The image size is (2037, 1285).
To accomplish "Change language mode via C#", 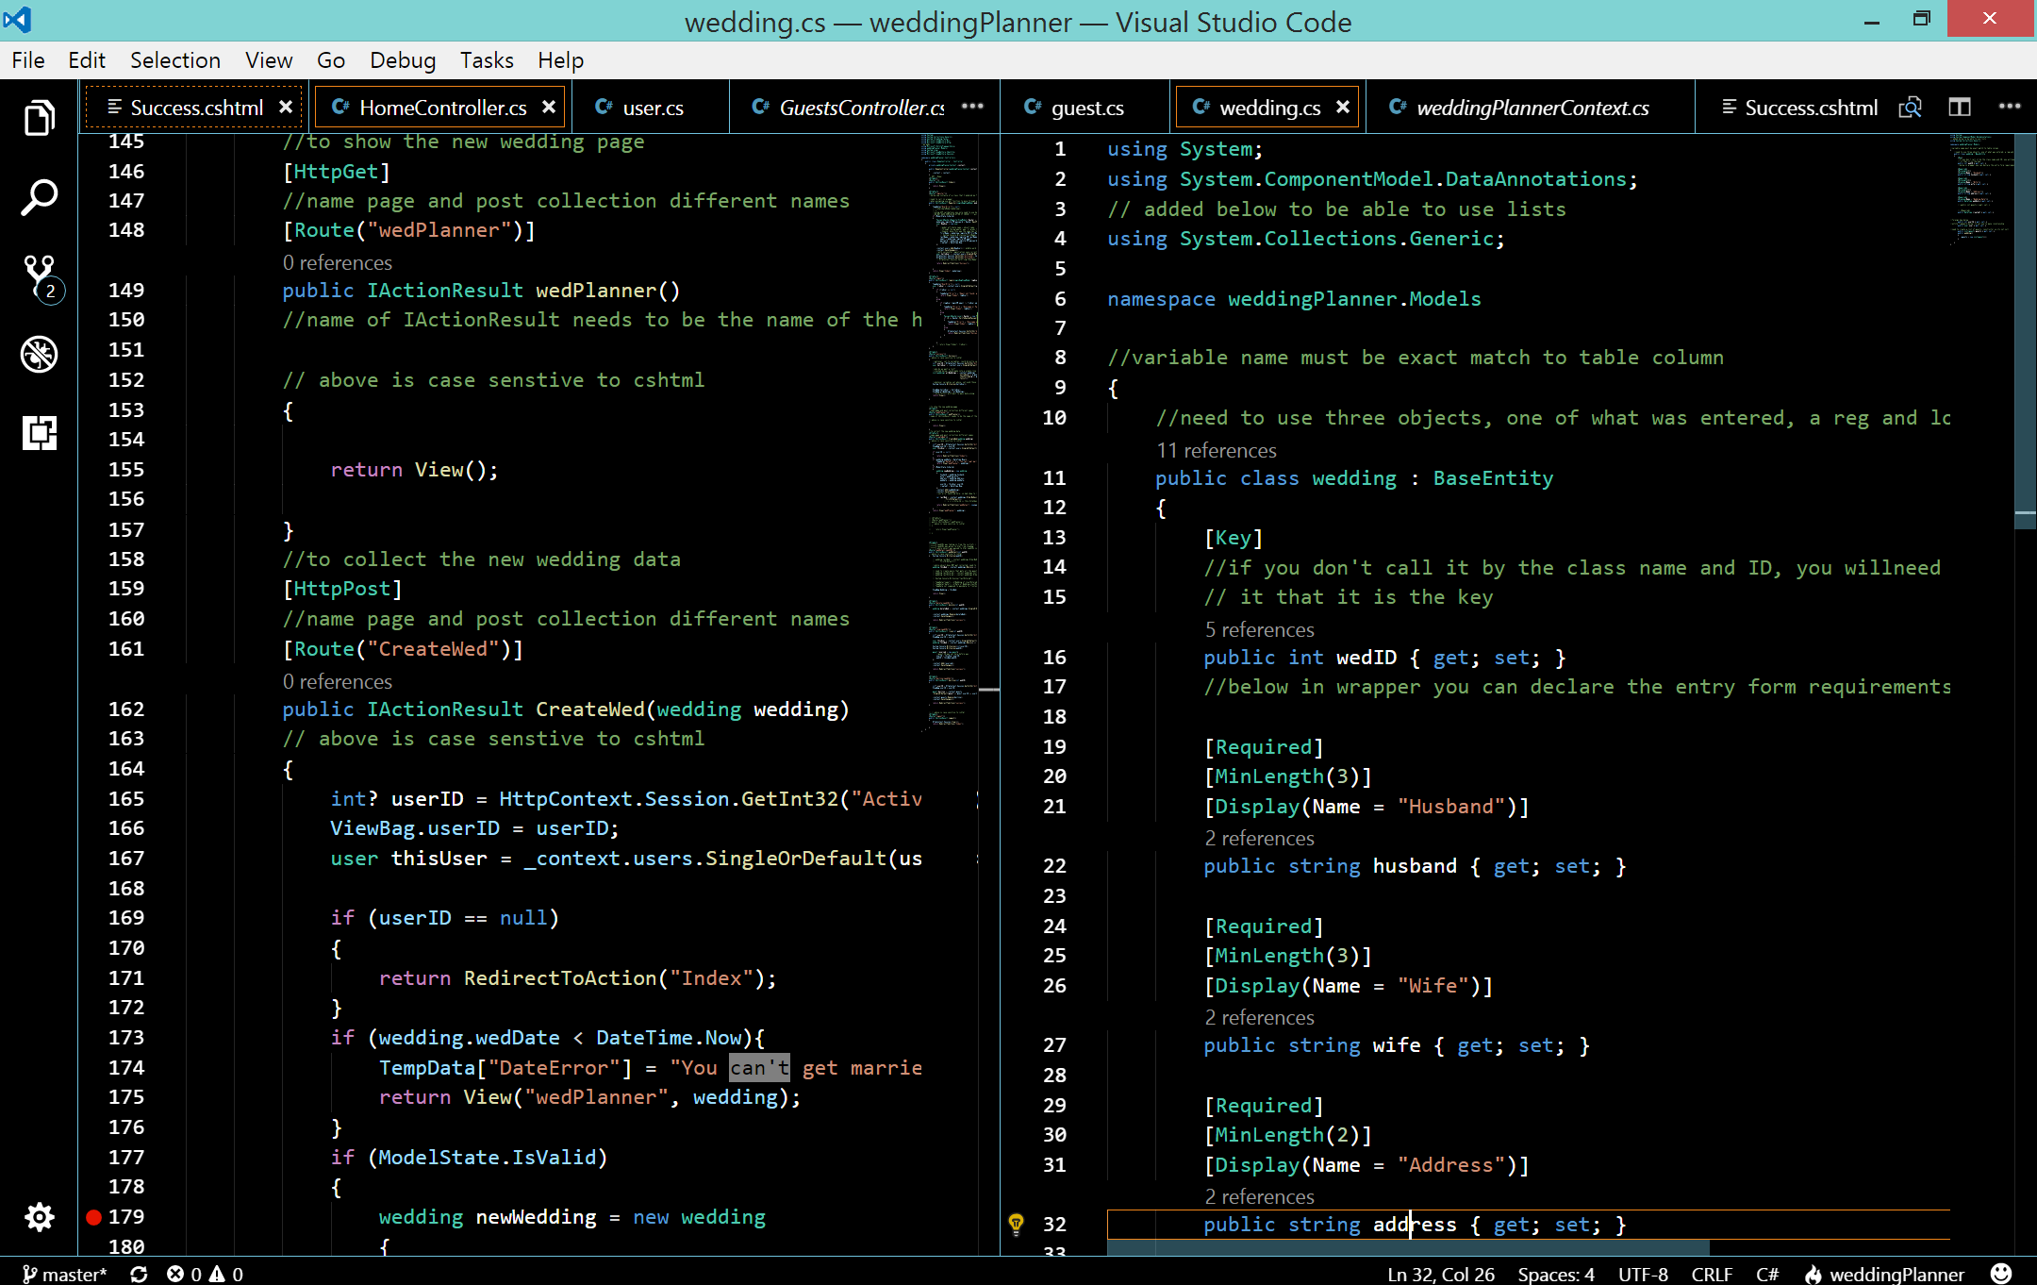I will coord(1767,1274).
